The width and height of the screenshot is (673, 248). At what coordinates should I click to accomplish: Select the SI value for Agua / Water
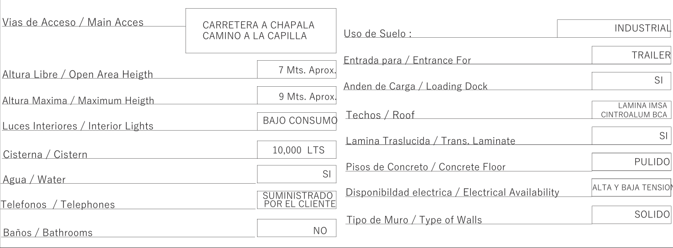(x=296, y=175)
